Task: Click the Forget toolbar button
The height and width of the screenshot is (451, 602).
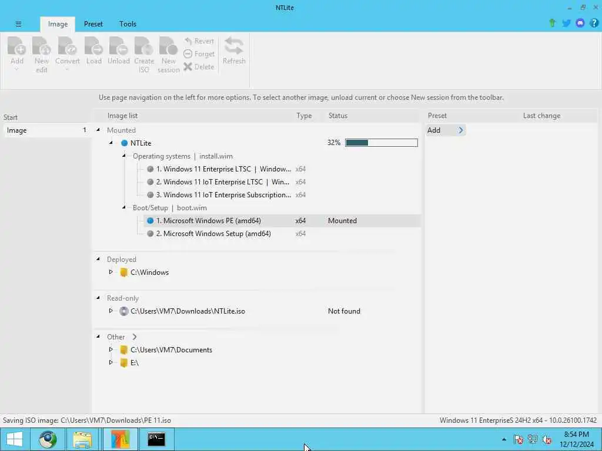Action: [x=199, y=53]
